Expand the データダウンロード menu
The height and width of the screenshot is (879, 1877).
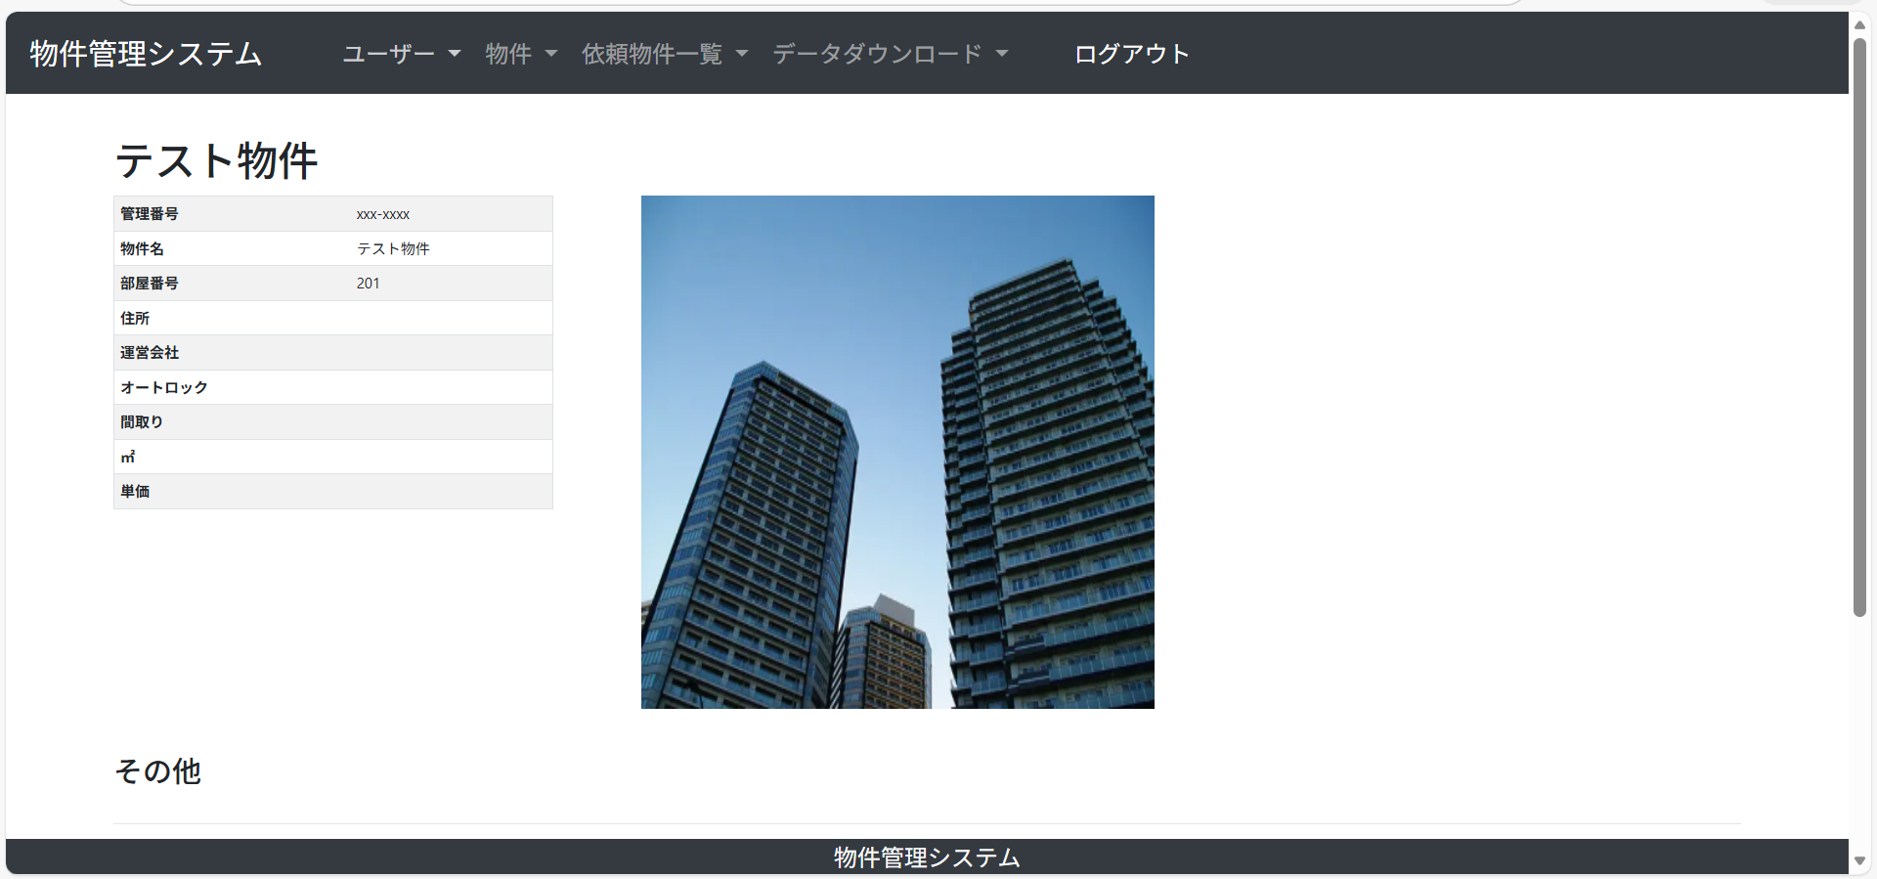(x=889, y=54)
